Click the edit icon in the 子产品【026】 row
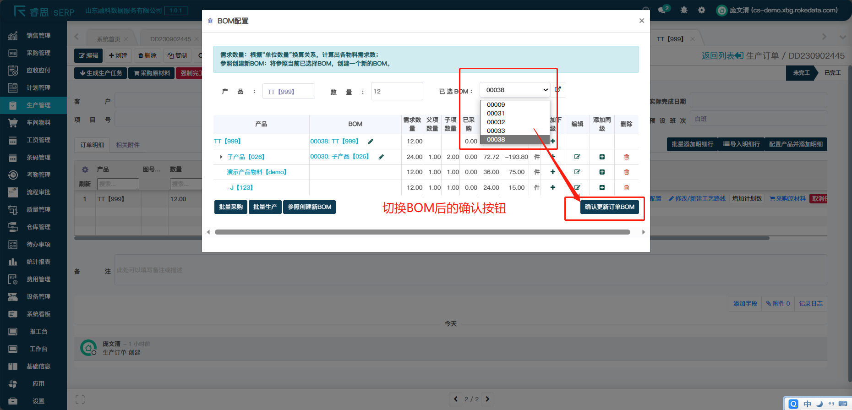 pyautogui.click(x=577, y=157)
